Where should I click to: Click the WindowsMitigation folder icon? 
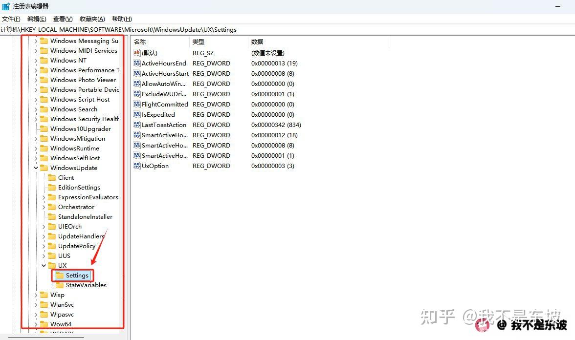(x=44, y=139)
